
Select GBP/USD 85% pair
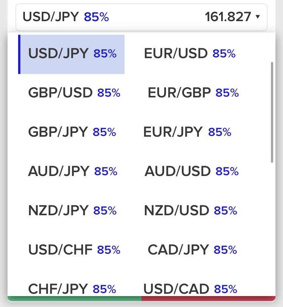74,93
